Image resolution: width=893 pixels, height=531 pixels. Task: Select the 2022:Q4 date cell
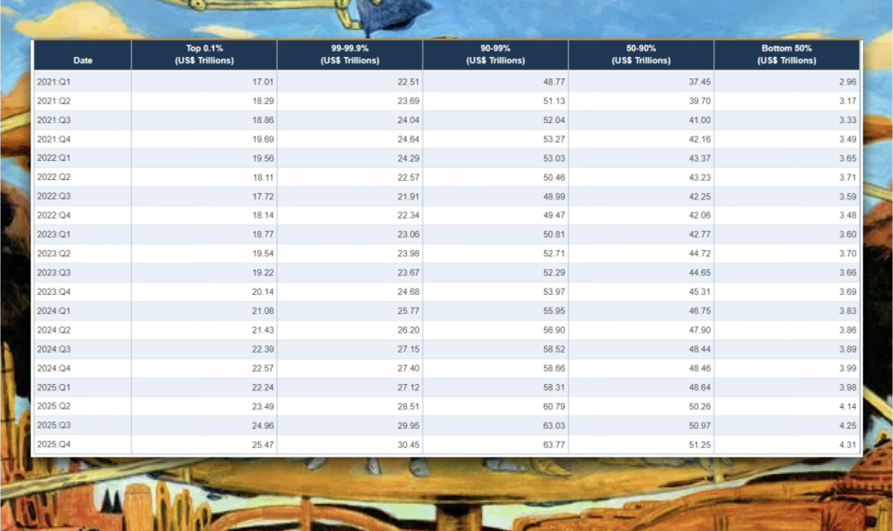click(83, 216)
